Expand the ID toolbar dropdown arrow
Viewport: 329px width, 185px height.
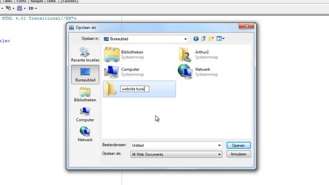point(36,9)
